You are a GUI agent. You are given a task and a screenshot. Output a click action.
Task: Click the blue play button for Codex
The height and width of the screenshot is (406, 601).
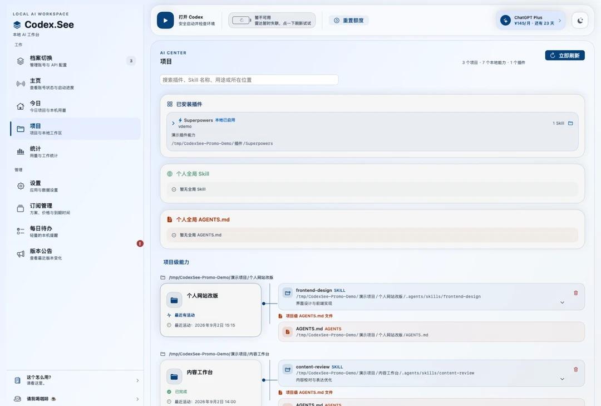pos(165,21)
